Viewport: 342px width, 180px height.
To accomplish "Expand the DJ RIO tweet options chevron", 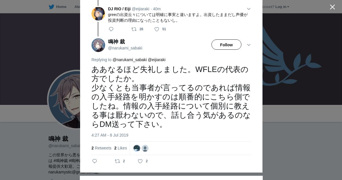I will pyautogui.click(x=249, y=9).
